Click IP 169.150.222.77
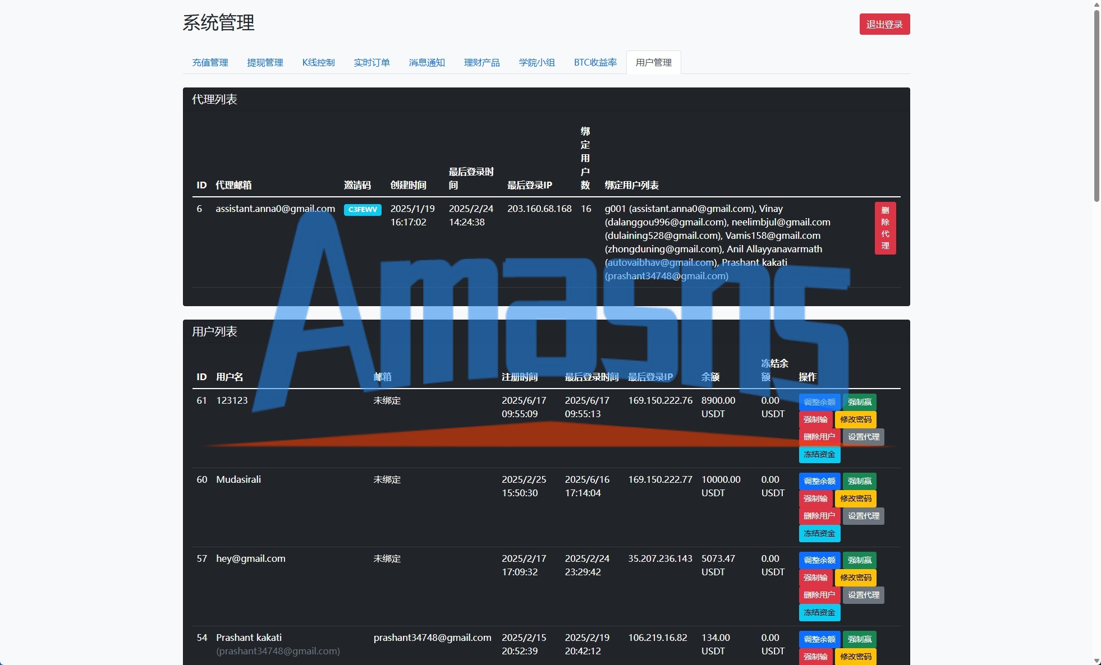 point(660,479)
